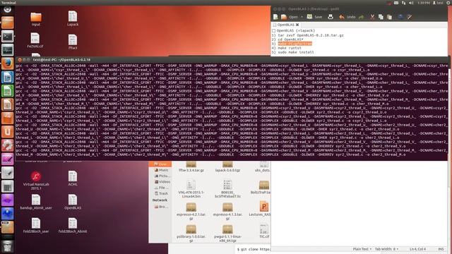
Task: Select Videos in the Files sidebar
Action: pos(162,182)
